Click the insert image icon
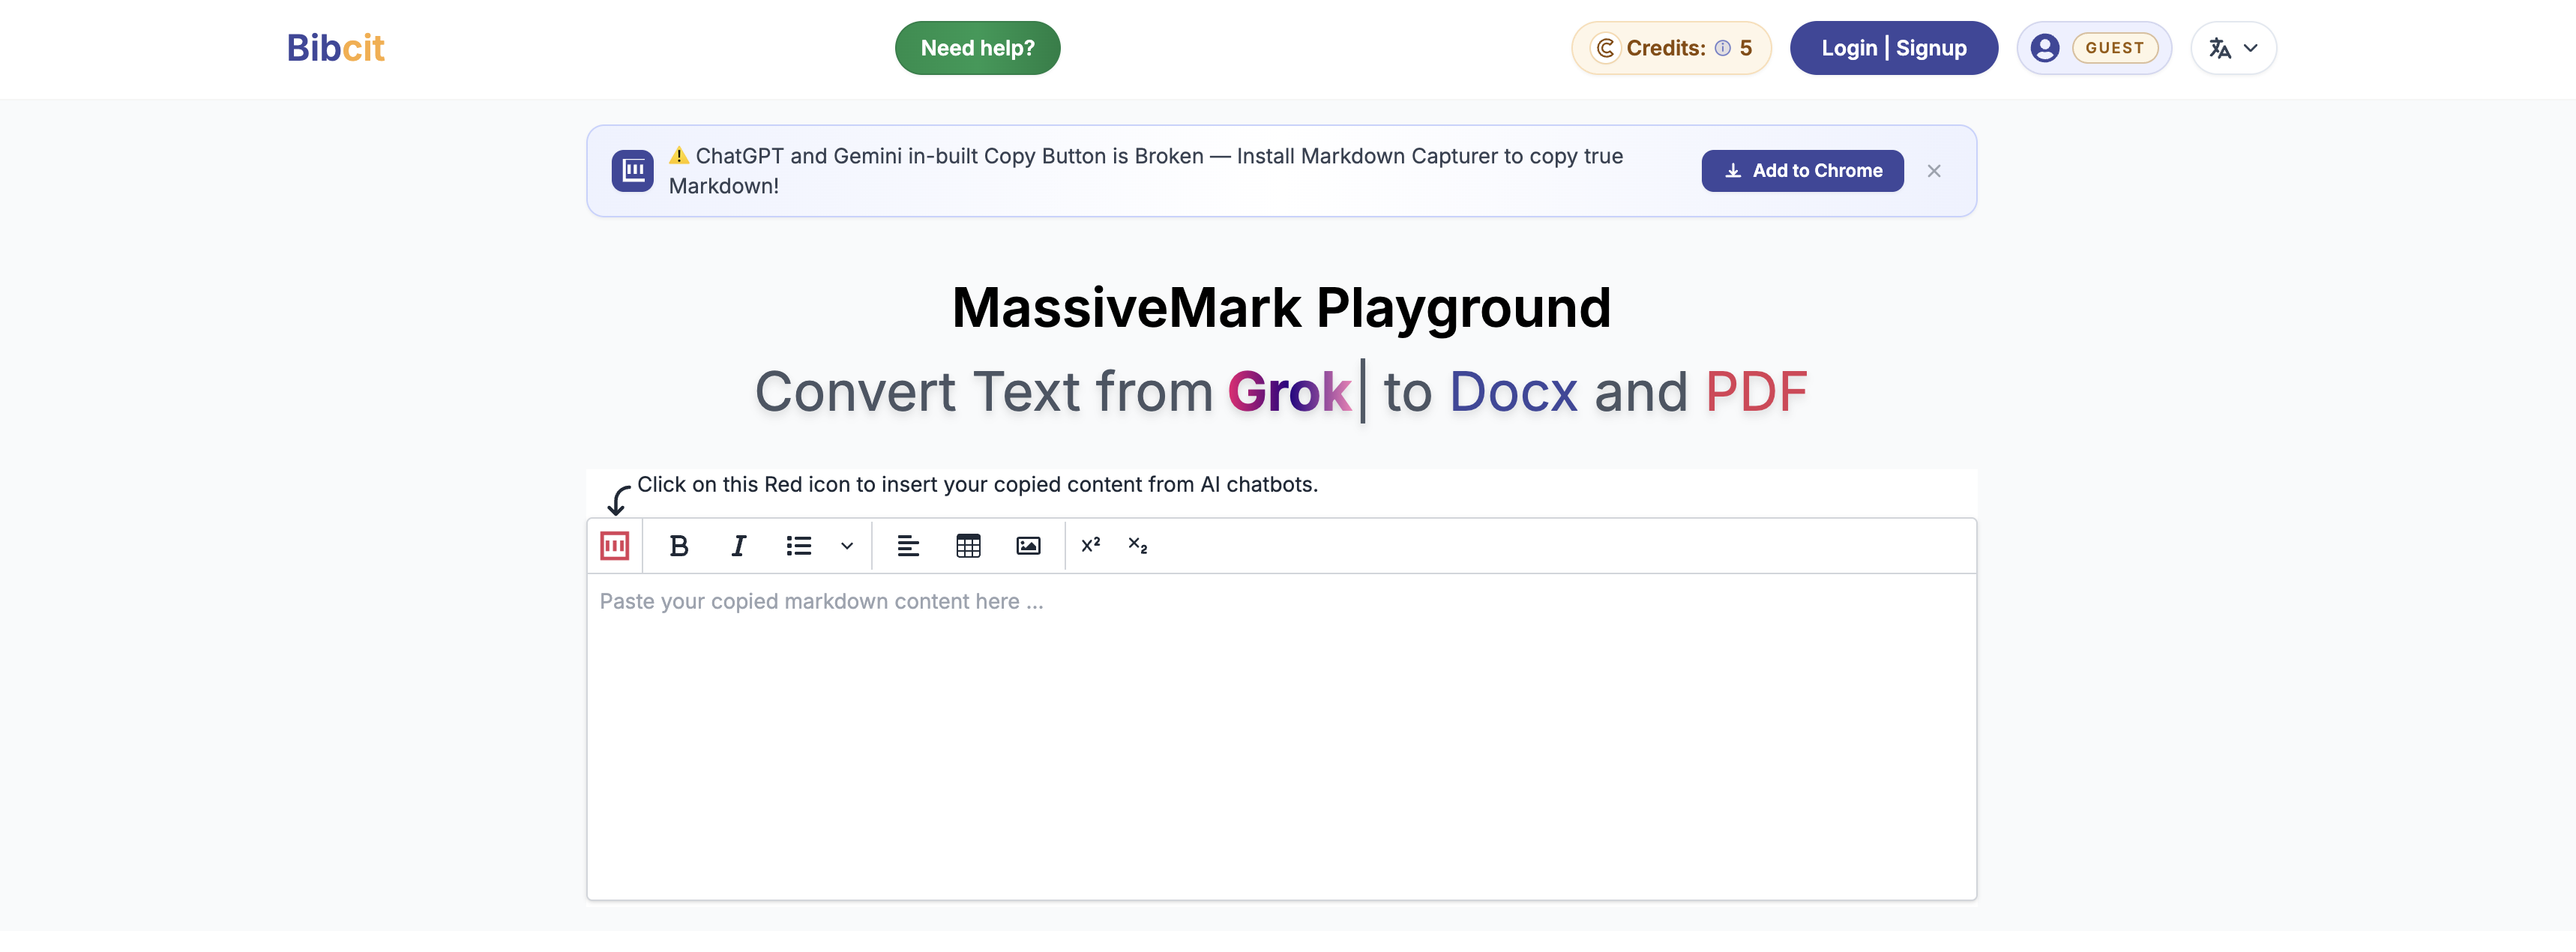The image size is (2576, 952). [1028, 546]
